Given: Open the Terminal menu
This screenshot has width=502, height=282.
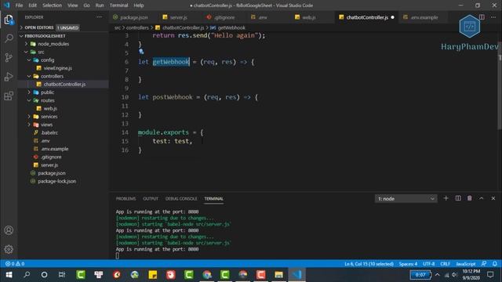Looking at the screenshot, I should pyautogui.click(x=118, y=5).
